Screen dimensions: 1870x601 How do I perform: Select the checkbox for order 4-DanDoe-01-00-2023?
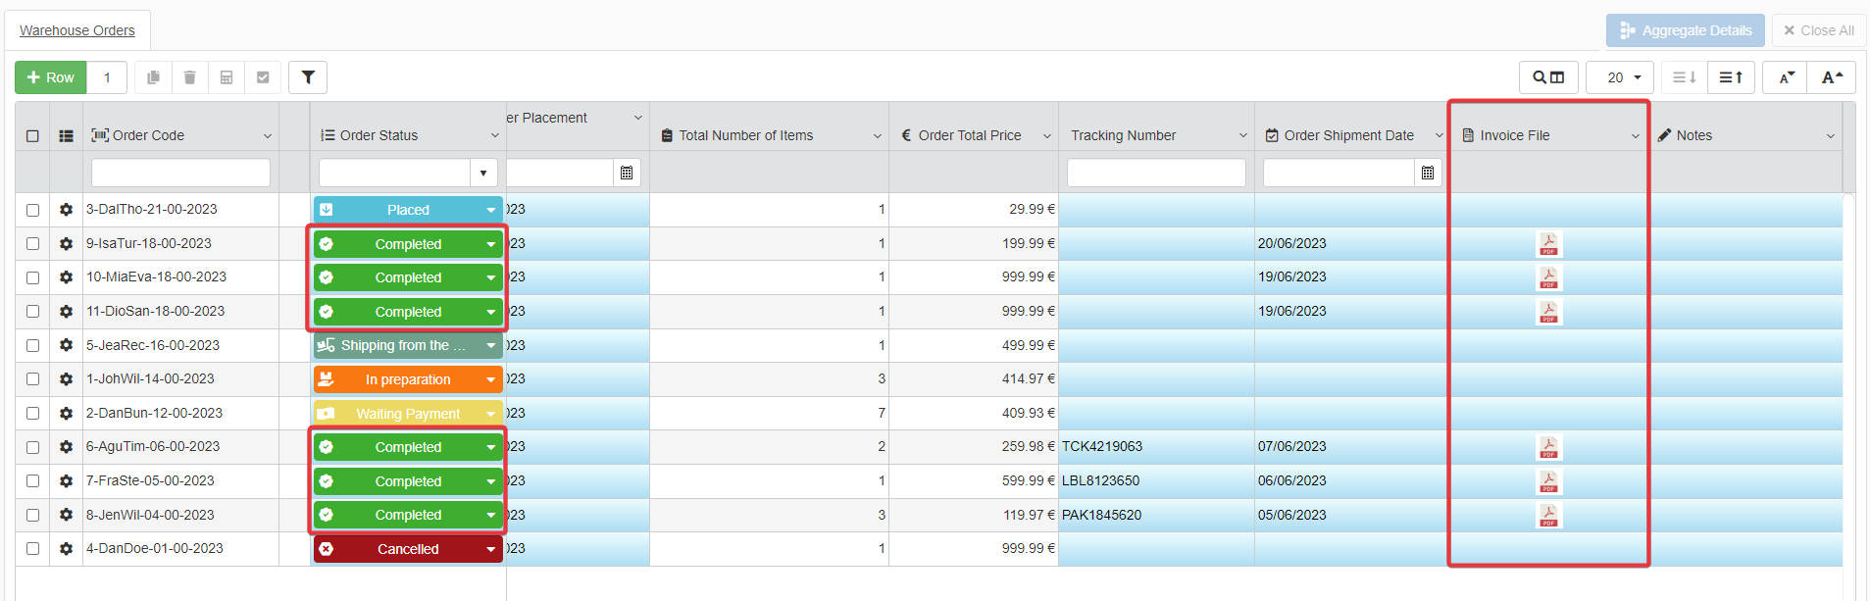32,549
